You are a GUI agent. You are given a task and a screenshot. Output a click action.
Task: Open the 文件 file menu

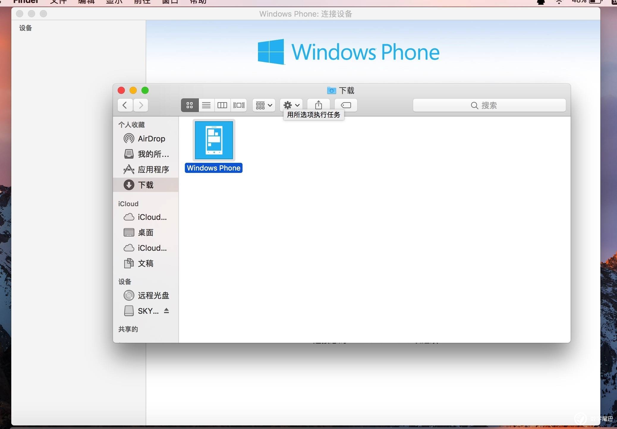point(58,1)
